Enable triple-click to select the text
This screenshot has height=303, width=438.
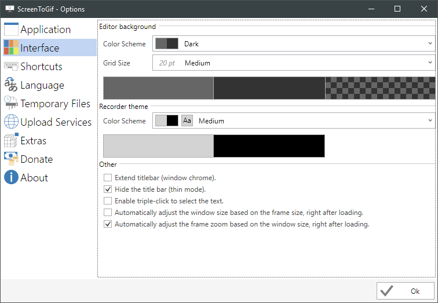pos(108,201)
